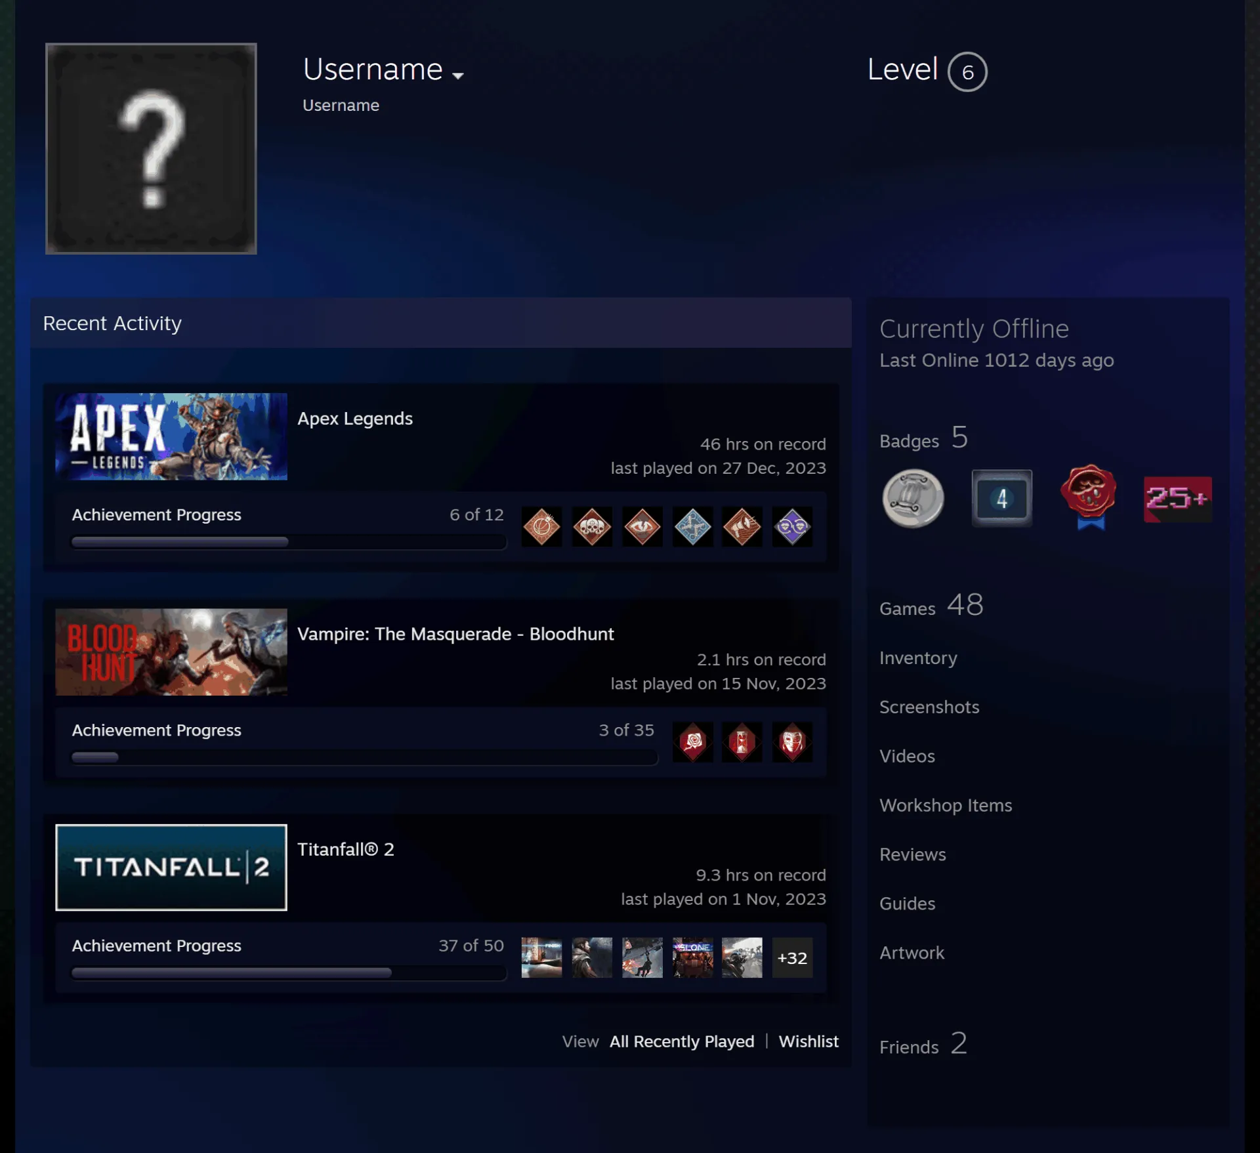Open the Friends 2 list
Viewport: 1260px width, 1153px height.
click(x=923, y=1043)
